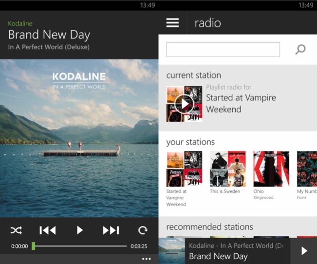Click the clock in the radio screen status bar

pos(306,5)
